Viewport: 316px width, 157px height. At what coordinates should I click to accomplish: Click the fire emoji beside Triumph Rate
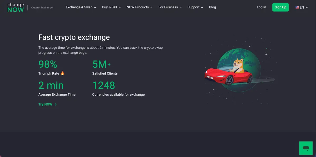(x=62, y=73)
